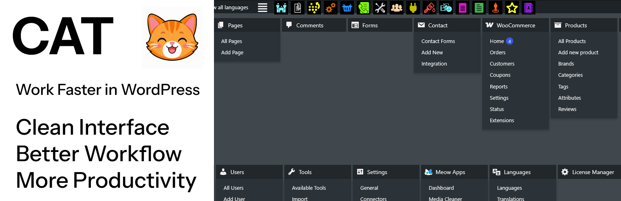Click the crossed wrench screwdriver icon
This screenshot has height=201, width=621.
tap(380, 7)
